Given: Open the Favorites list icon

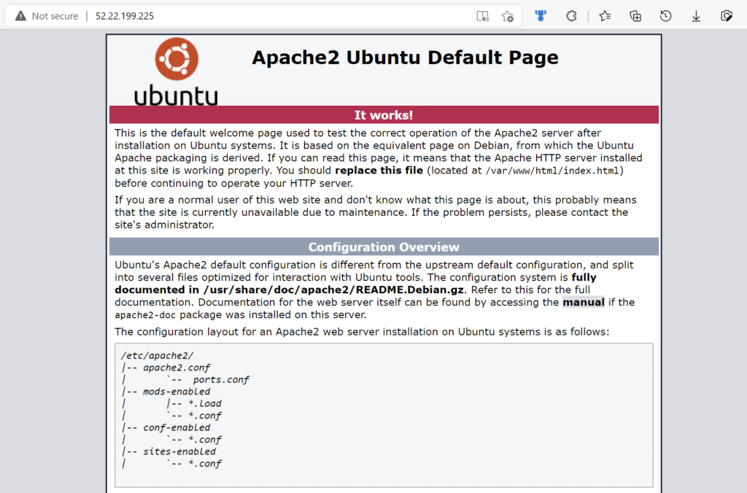Looking at the screenshot, I should (605, 16).
